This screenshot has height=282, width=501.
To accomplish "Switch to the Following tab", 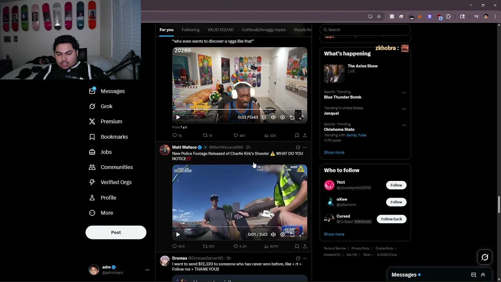I will tap(190, 30).
